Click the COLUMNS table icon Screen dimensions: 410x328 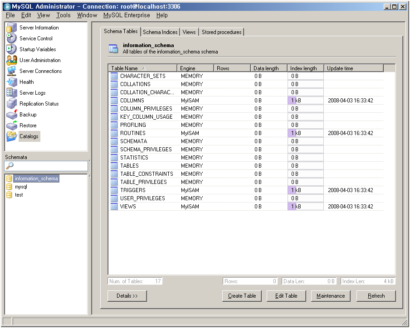pos(114,101)
